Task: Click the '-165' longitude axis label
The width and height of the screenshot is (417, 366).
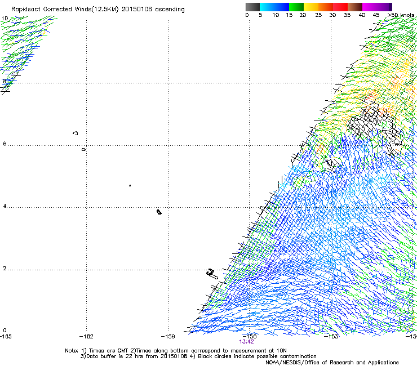Action: point(6,337)
